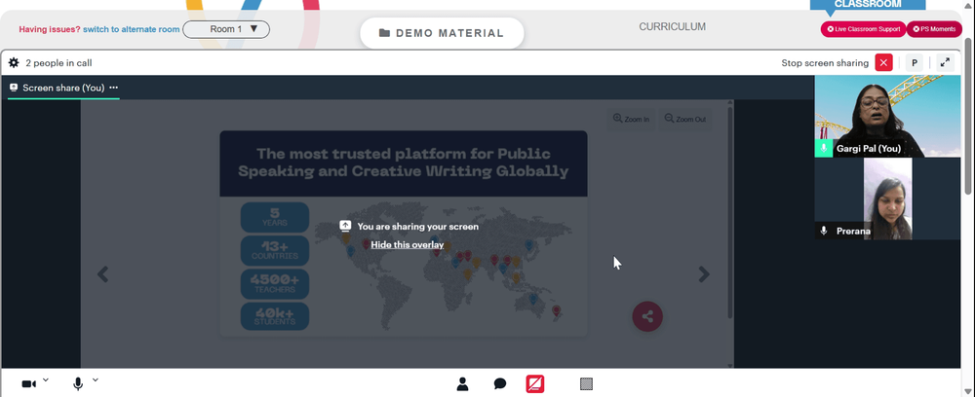Open the CURRICULUM tab
Viewport: 975px width, 397px height.
tap(672, 26)
